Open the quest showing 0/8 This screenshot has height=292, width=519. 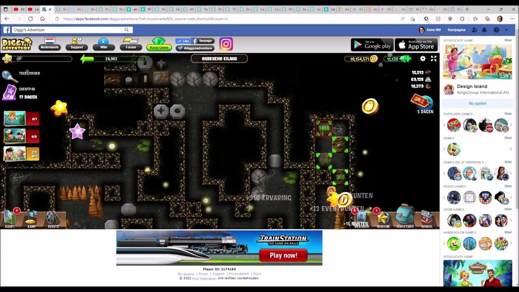(21, 136)
